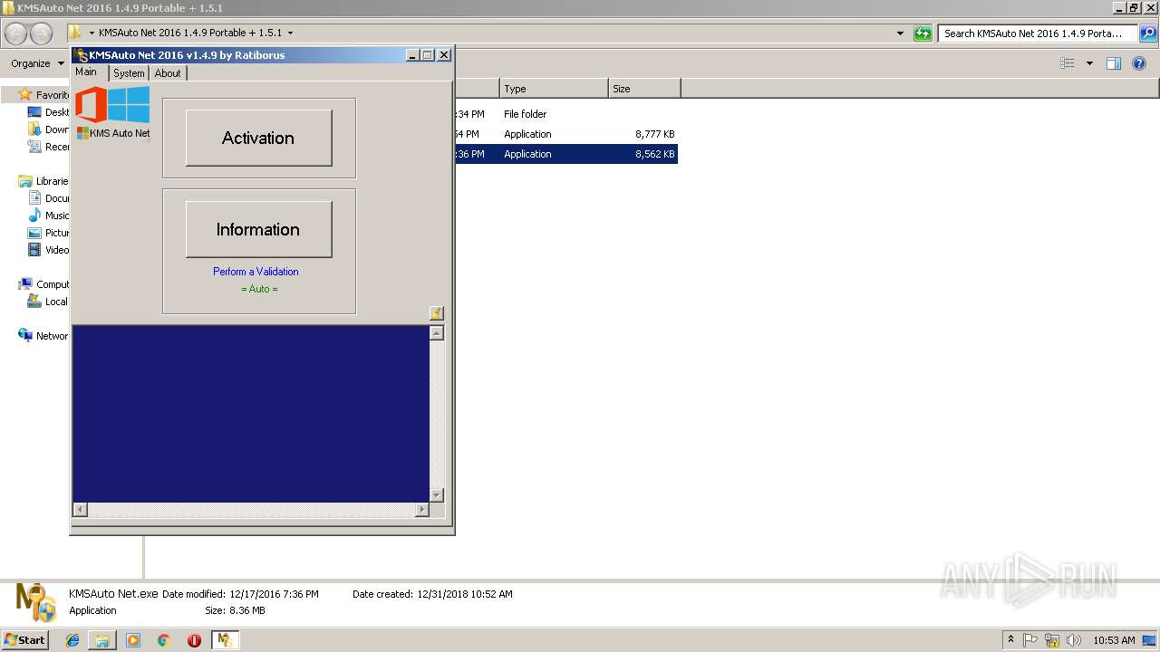Select the Main tab in KMSAuto
This screenshot has height=652, width=1160.
87,72
